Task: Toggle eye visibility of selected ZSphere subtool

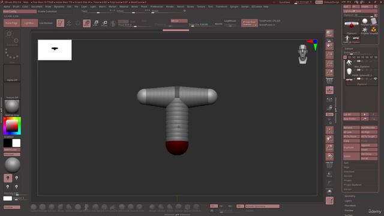Action: (375, 79)
